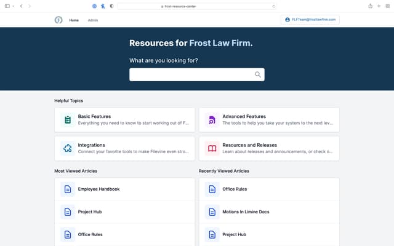The width and height of the screenshot is (394, 246).
Task: Click the browser Share icon
Action: coord(371,6)
